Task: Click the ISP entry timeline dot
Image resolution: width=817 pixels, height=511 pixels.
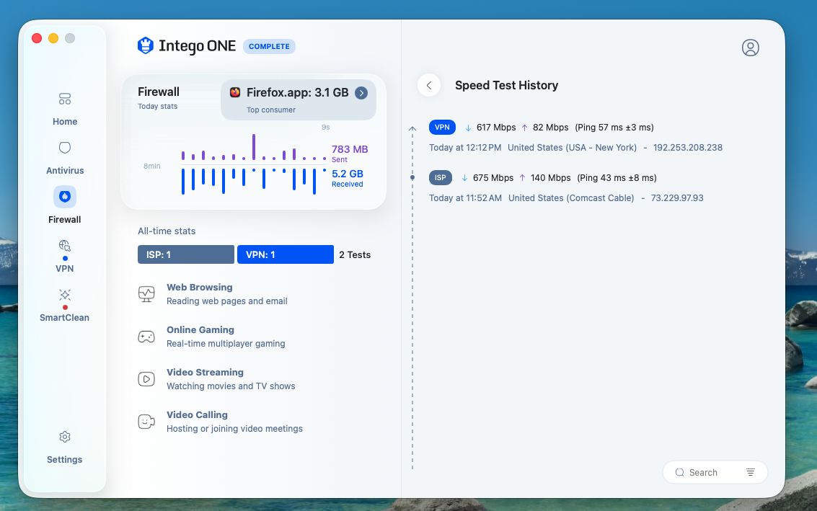Action: pos(412,177)
